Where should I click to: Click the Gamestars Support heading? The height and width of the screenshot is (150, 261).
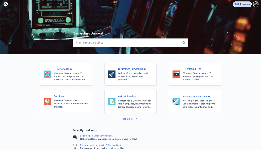pyautogui.click(x=88, y=33)
